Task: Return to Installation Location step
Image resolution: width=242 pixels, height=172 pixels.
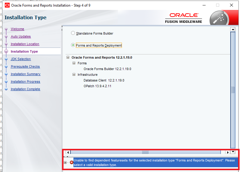Action: point(25,44)
